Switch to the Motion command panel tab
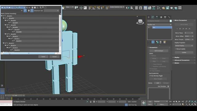This screenshot has width=197, height=111. tap(161, 17)
